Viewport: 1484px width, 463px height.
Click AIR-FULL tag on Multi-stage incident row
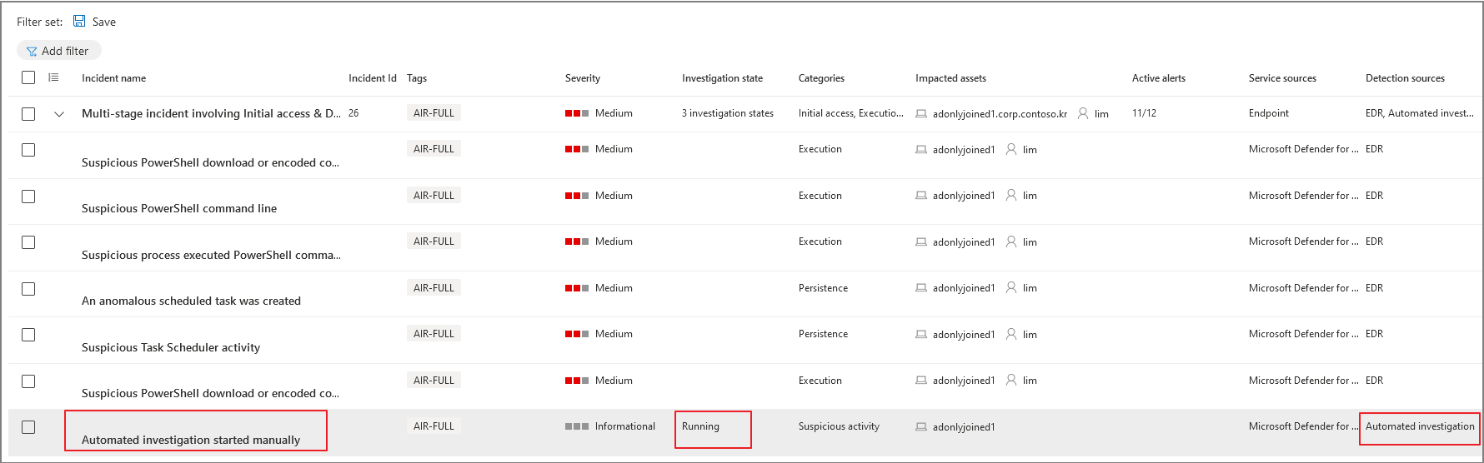click(434, 113)
